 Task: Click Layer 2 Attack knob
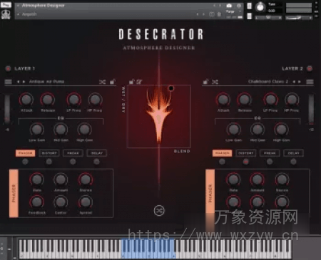pyautogui.click(x=223, y=100)
